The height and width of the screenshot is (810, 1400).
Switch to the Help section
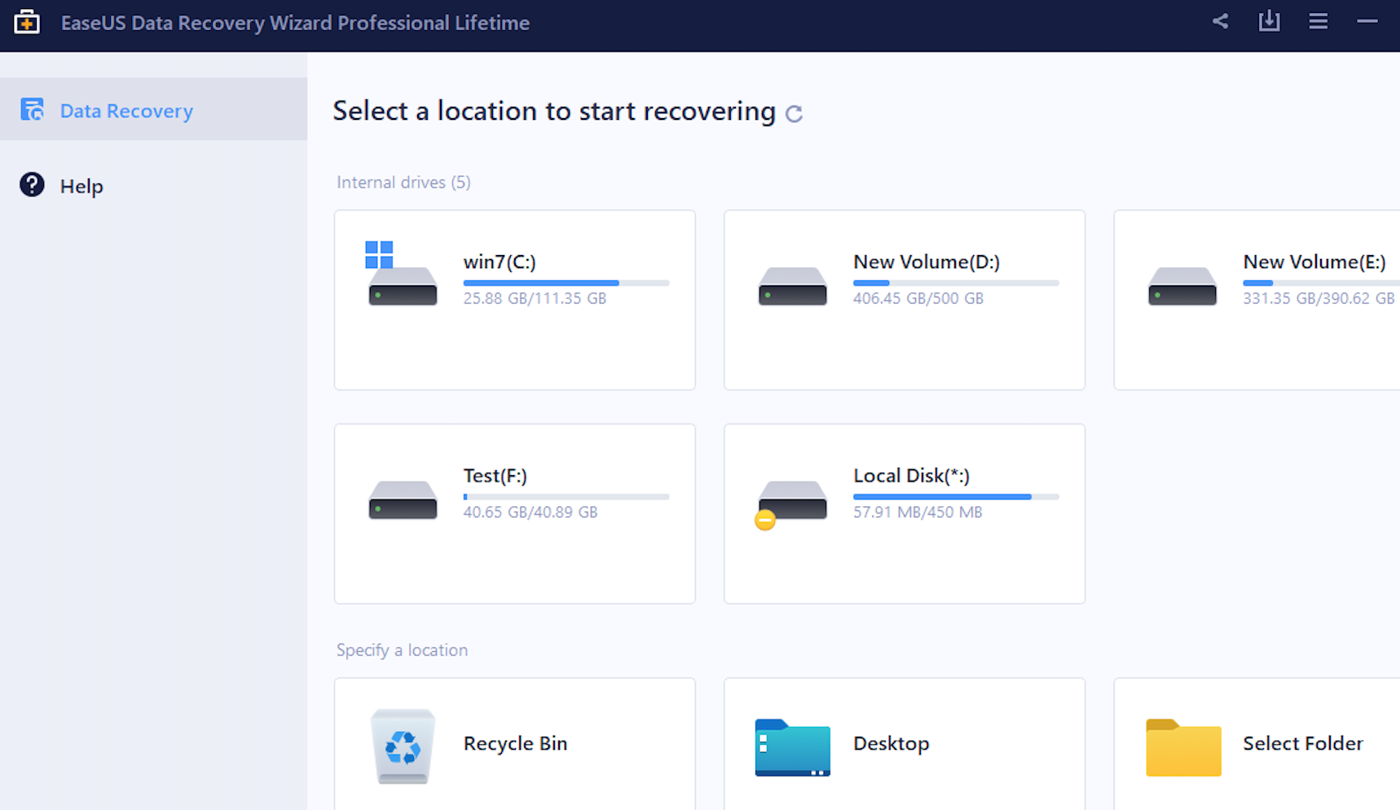click(81, 185)
